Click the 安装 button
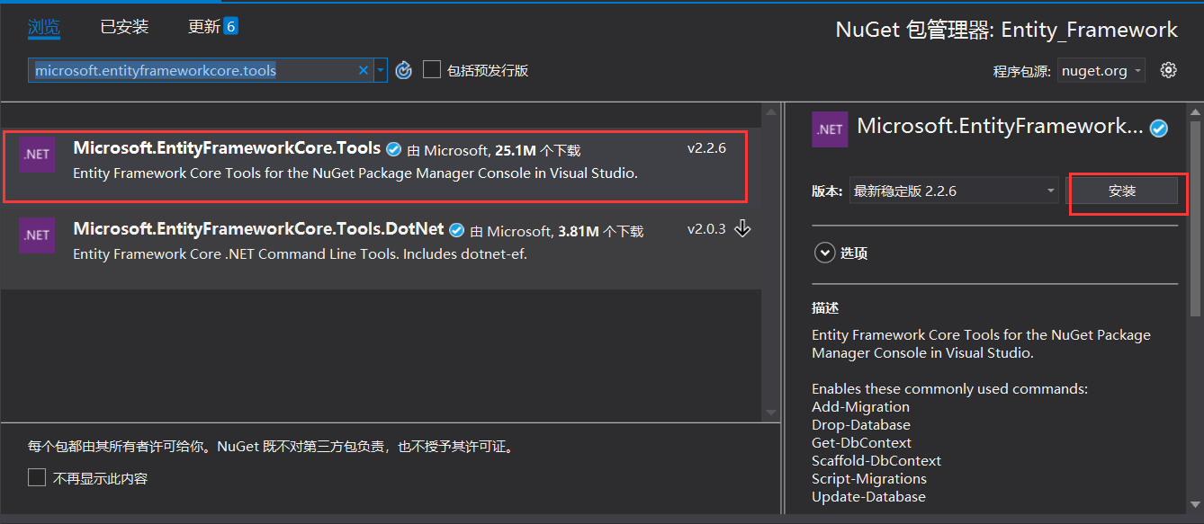This screenshot has height=524, width=1204. 1121,191
